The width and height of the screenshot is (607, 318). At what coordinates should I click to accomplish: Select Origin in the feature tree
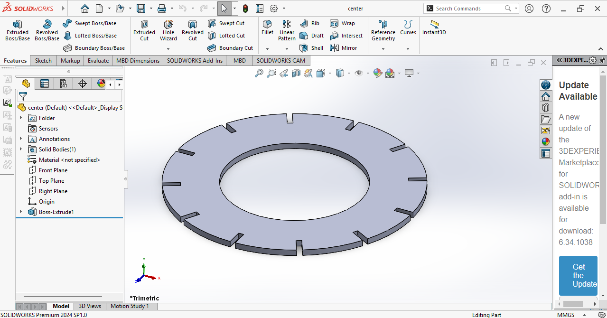[41, 201]
